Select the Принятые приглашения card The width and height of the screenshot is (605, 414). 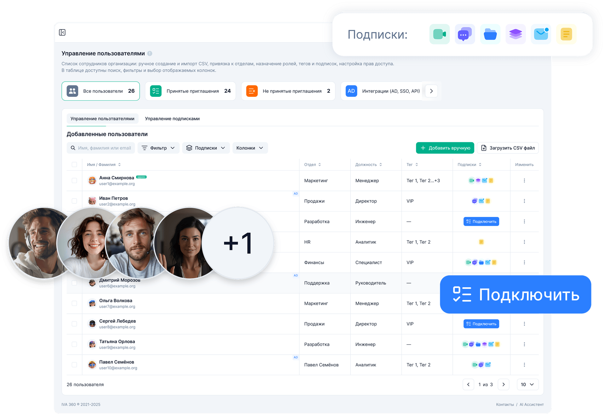tap(190, 91)
